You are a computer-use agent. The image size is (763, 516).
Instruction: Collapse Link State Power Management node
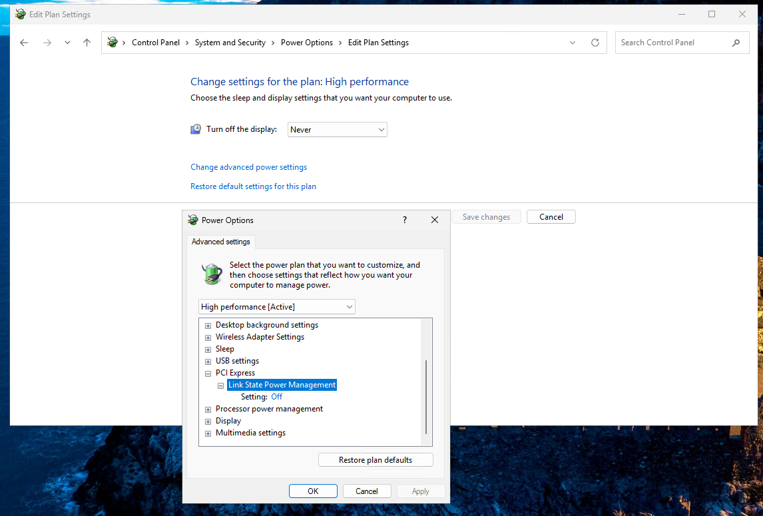click(220, 386)
